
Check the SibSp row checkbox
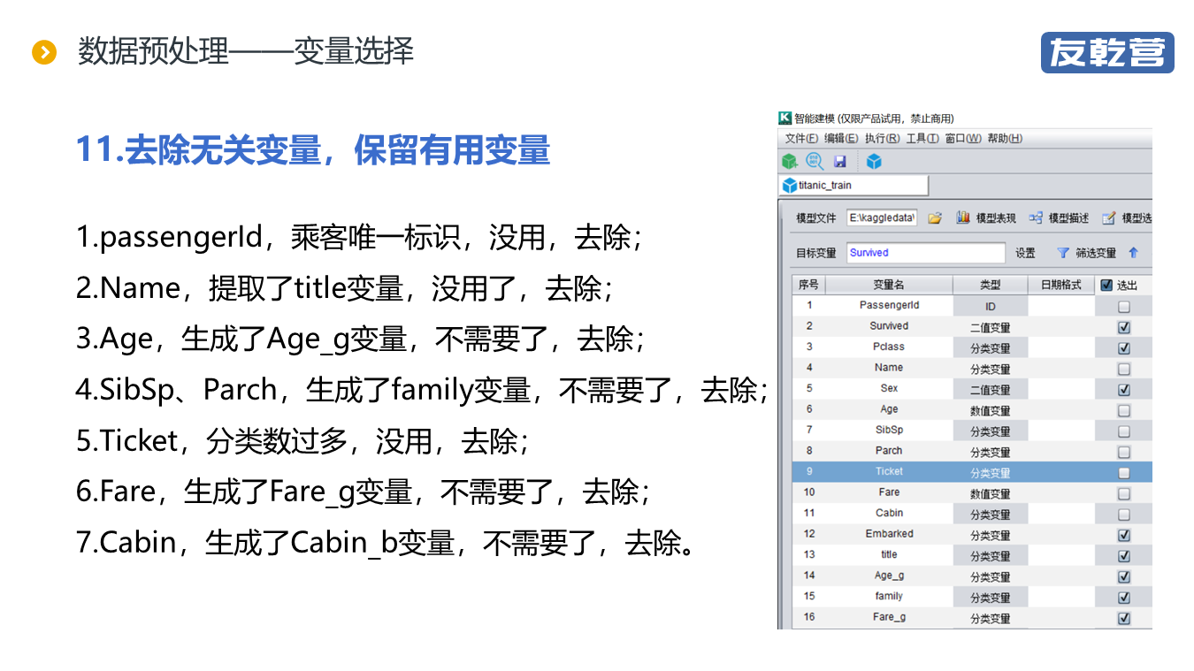click(1124, 431)
